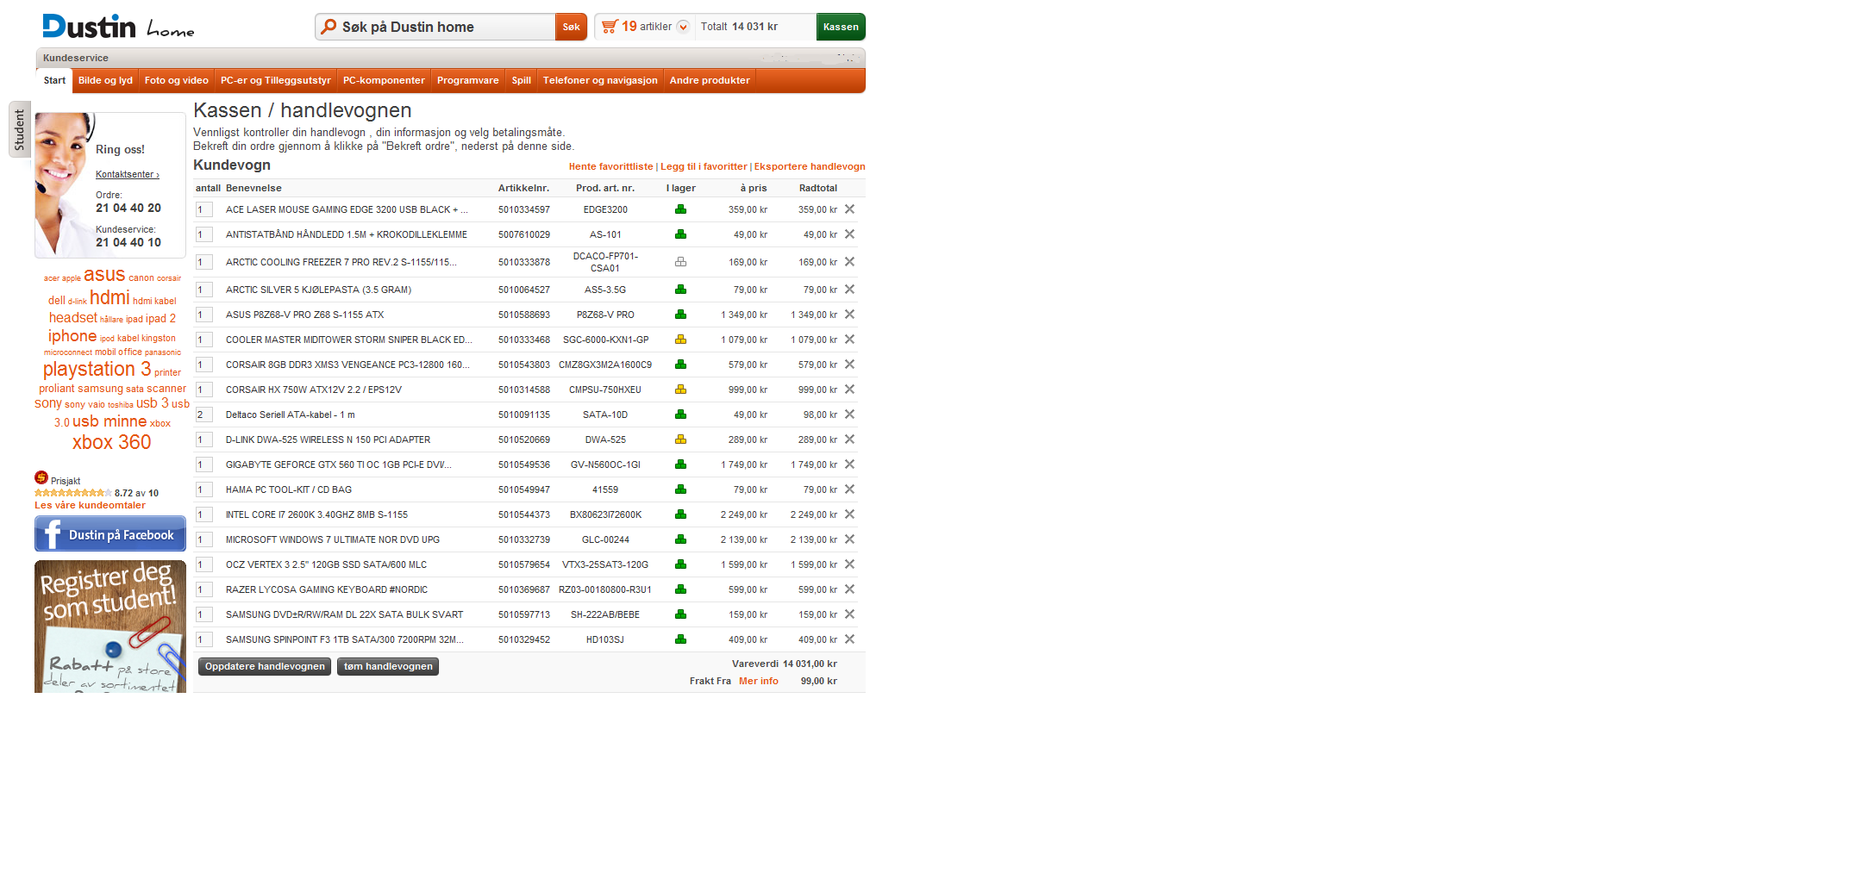Screen dimensions: 1871x879
Task: Remove Corsair 8GB DDR3 Vengeance from cart
Action: tap(849, 365)
